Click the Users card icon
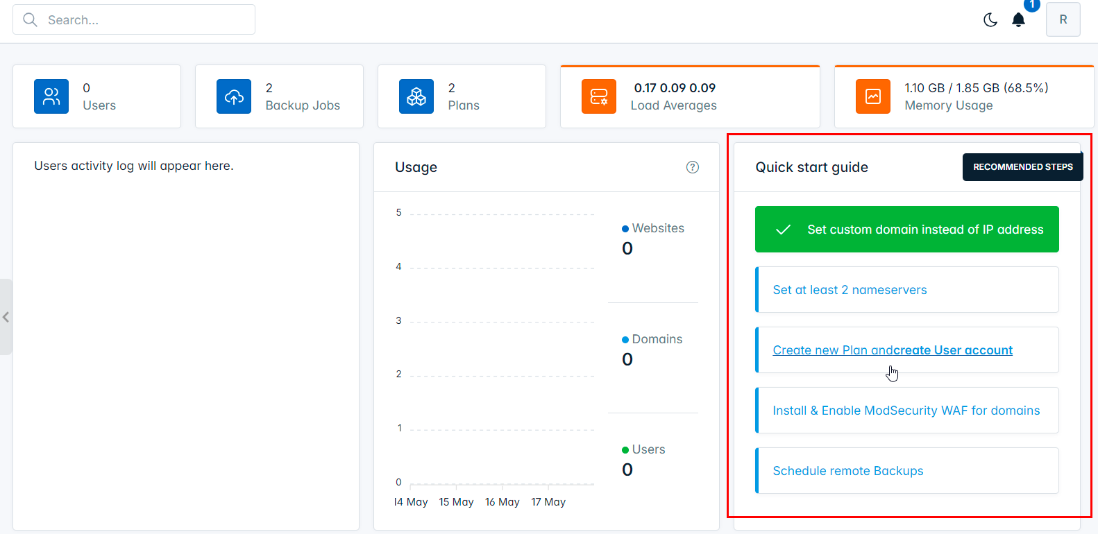 pyautogui.click(x=51, y=96)
